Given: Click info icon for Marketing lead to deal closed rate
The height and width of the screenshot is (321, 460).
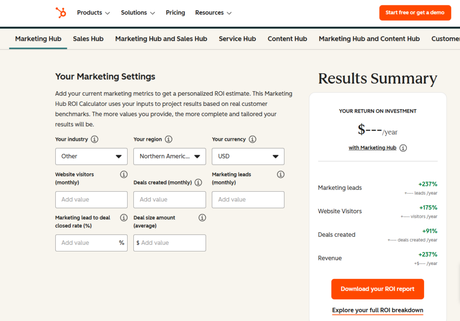Looking at the screenshot, I should pyautogui.click(x=124, y=218).
